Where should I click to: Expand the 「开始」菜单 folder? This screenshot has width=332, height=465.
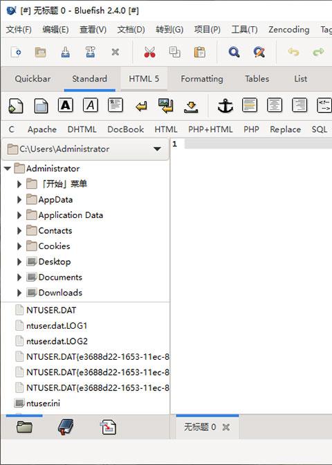pos(19,184)
